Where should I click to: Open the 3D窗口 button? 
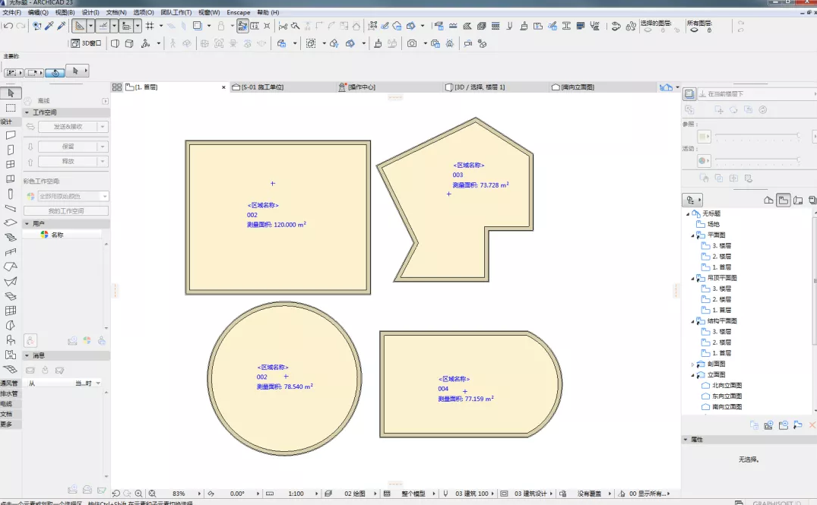point(86,43)
